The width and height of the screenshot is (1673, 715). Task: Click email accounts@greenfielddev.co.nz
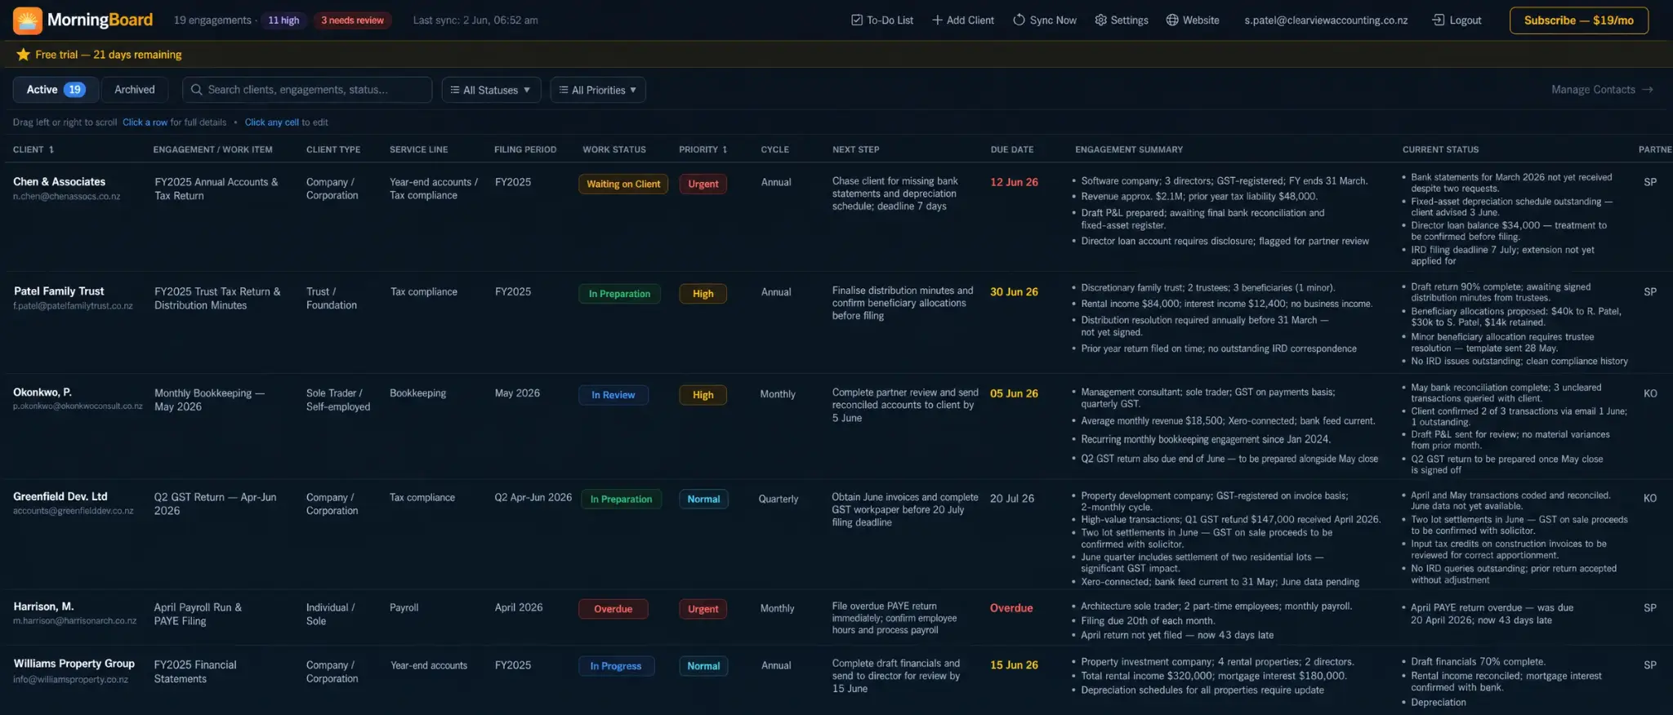[73, 511]
